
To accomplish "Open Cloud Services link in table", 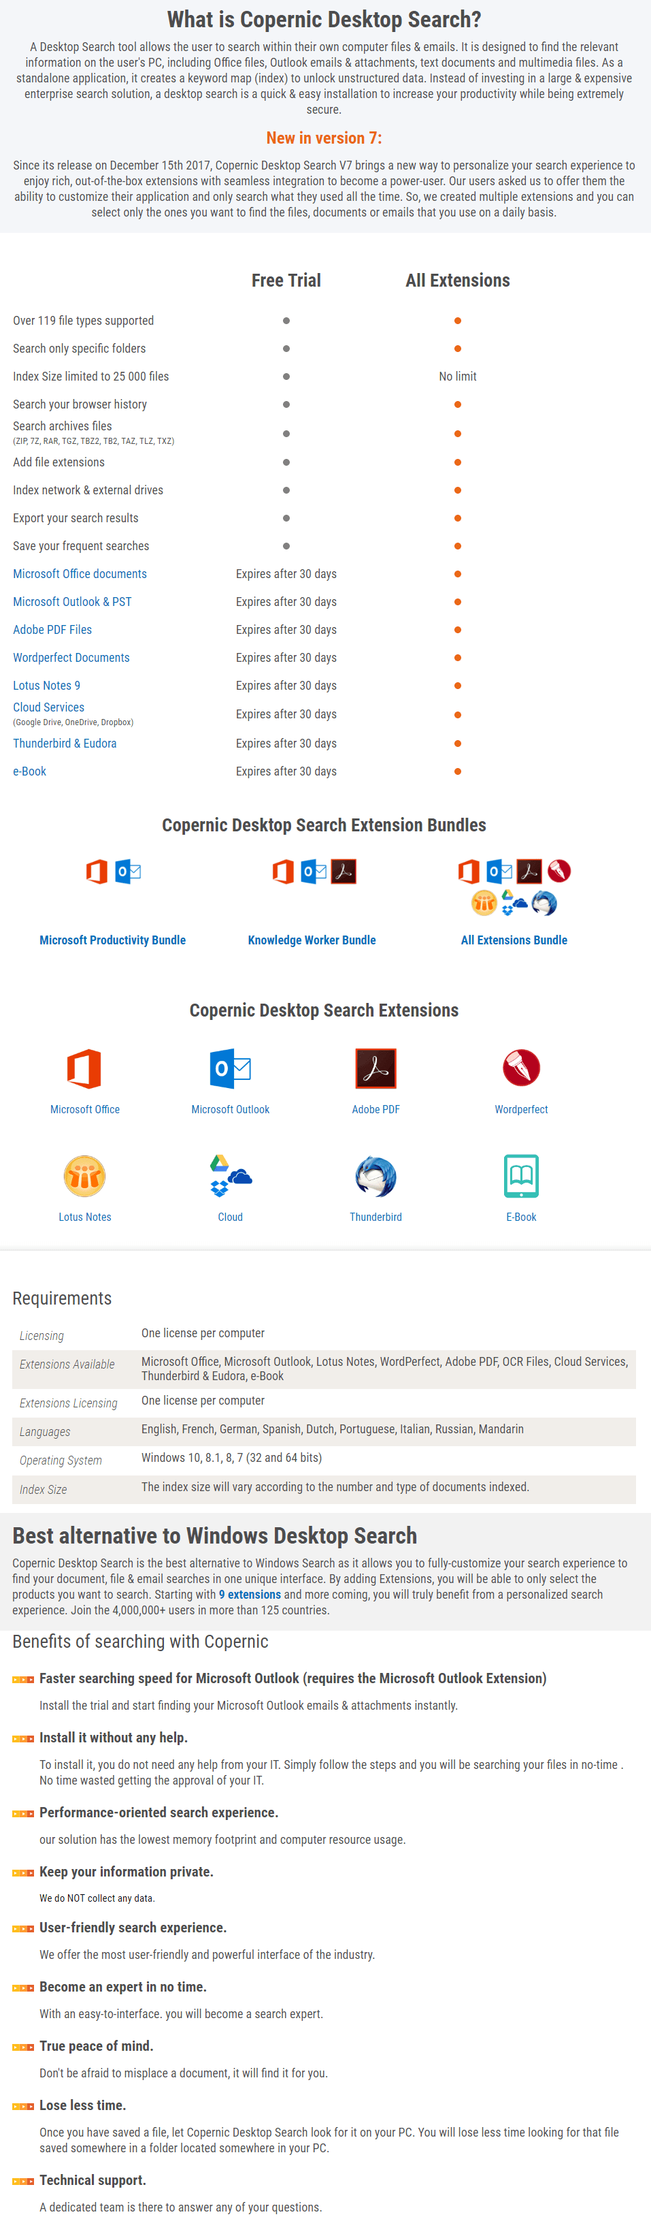I will tap(49, 707).
